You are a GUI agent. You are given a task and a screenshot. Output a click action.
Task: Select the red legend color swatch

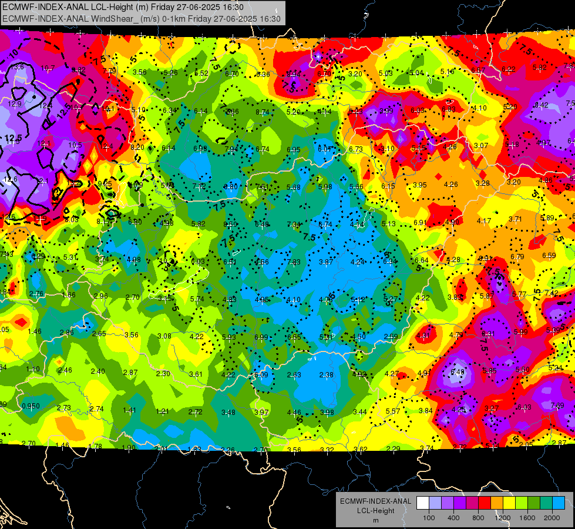point(485,503)
